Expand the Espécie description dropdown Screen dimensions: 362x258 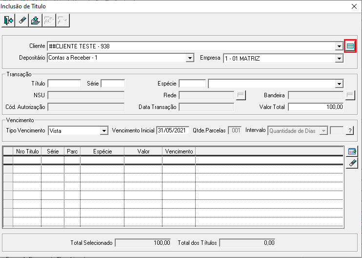339,84
